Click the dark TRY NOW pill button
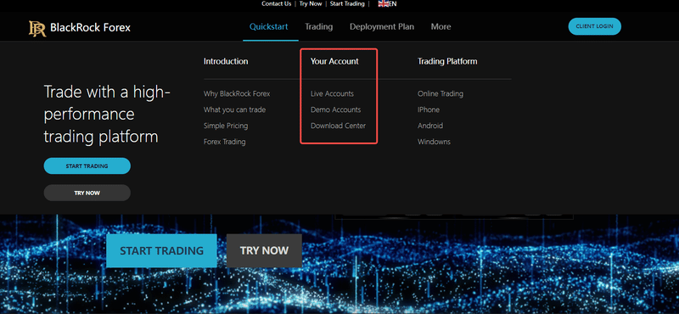The height and width of the screenshot is (314, 679). [87, 193]
